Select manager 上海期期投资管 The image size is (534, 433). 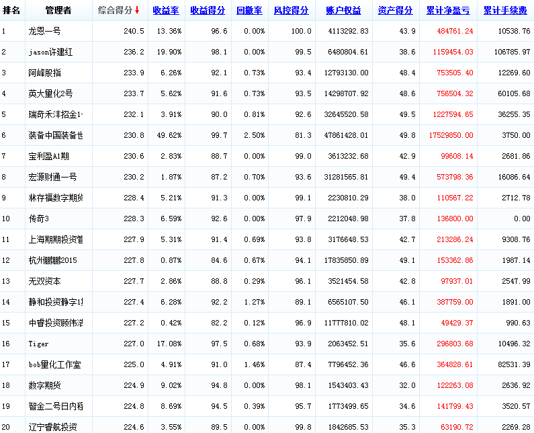56,239
